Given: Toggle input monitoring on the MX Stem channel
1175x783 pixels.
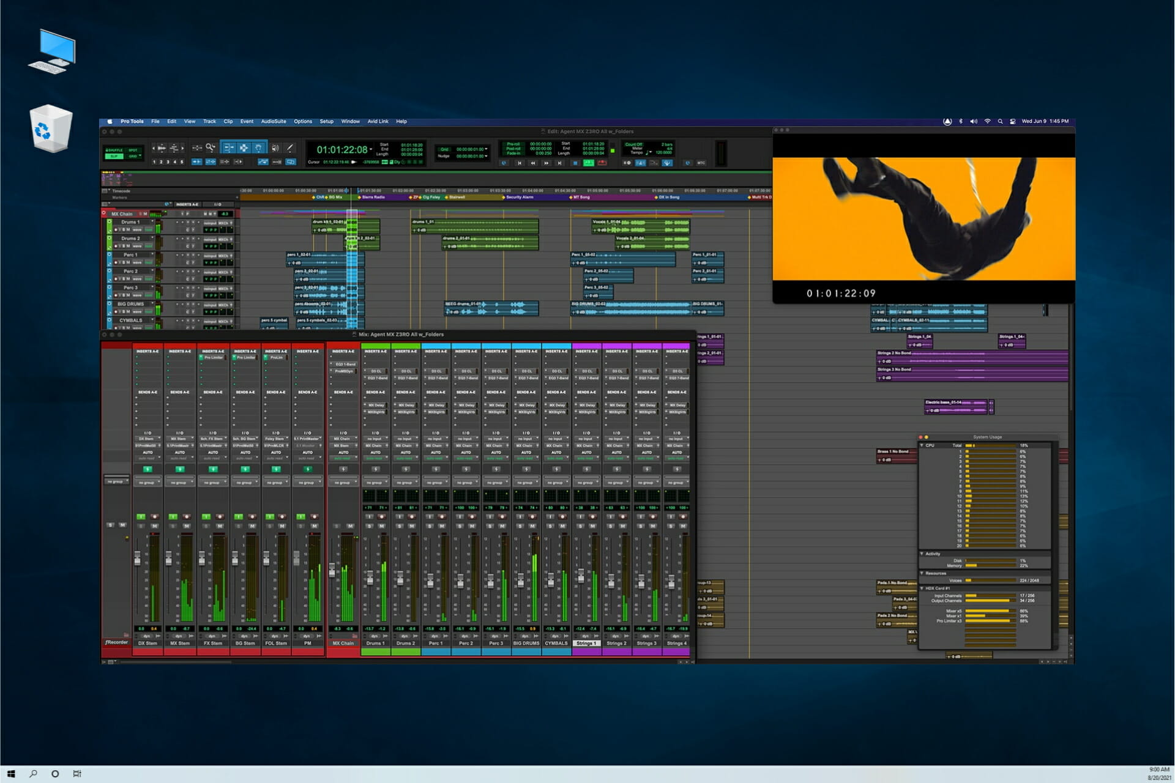Looking at the screenshot, I should pyautogui.click(x=173, y=516).
